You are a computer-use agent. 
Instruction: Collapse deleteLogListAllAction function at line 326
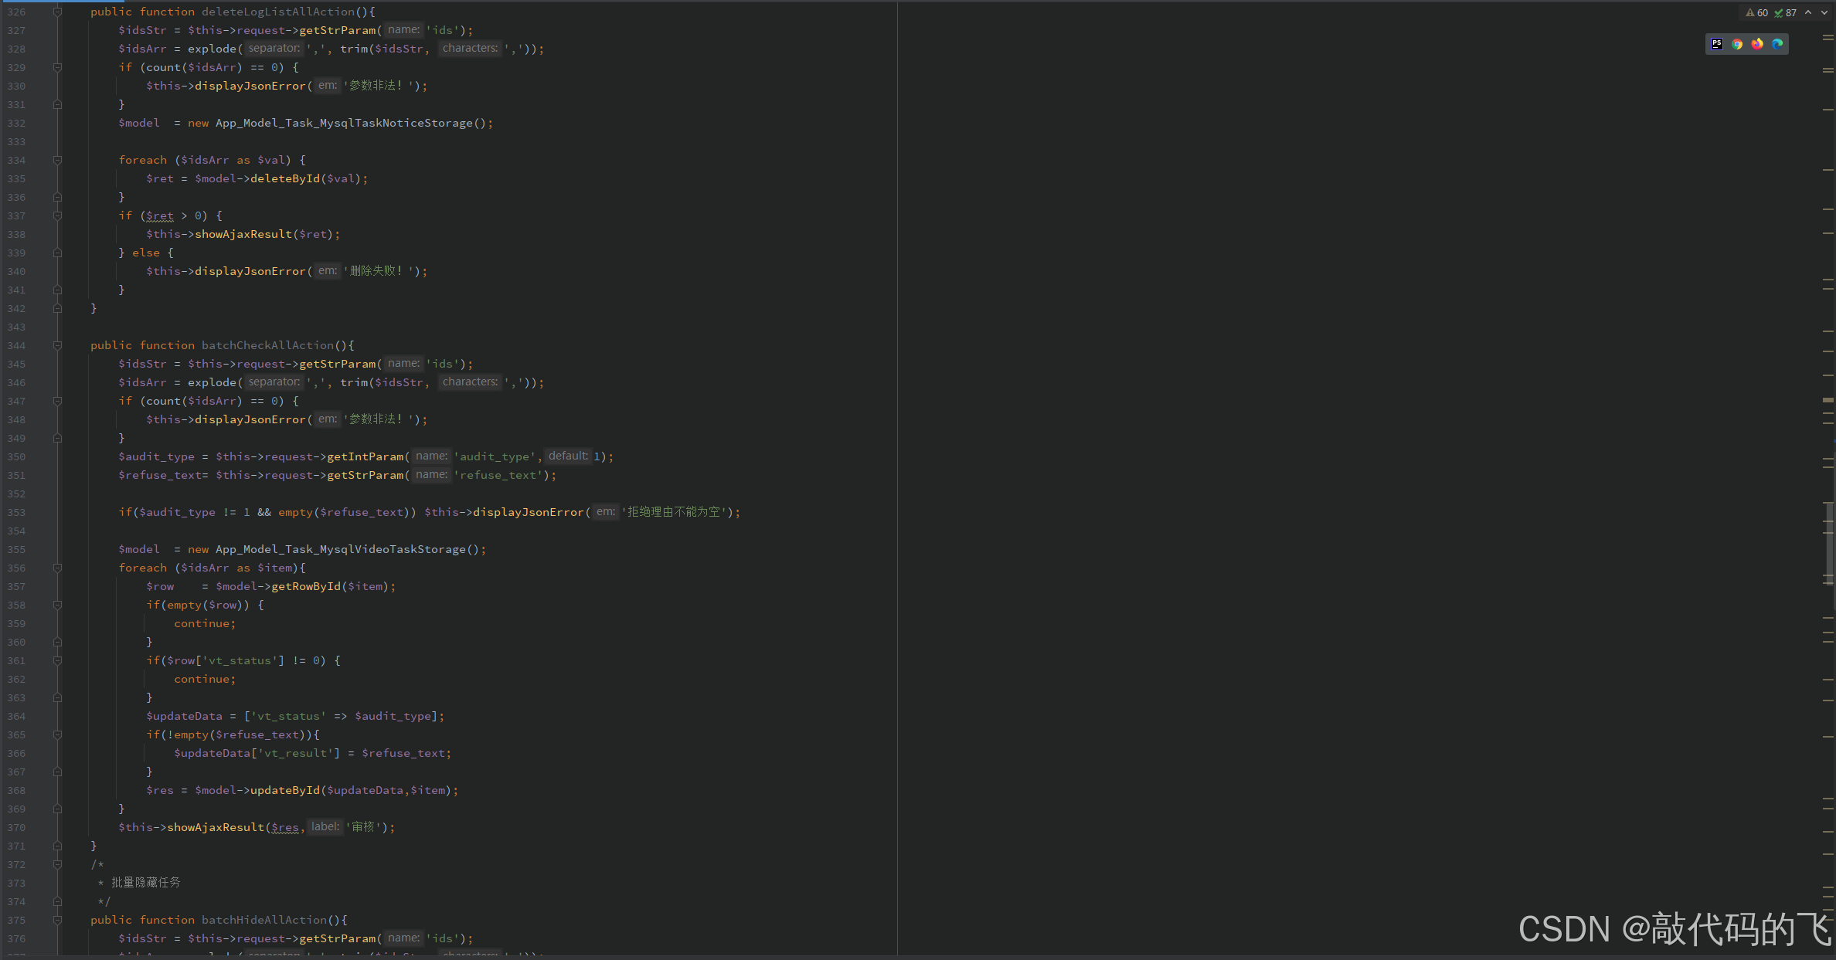tap(57, 12)
